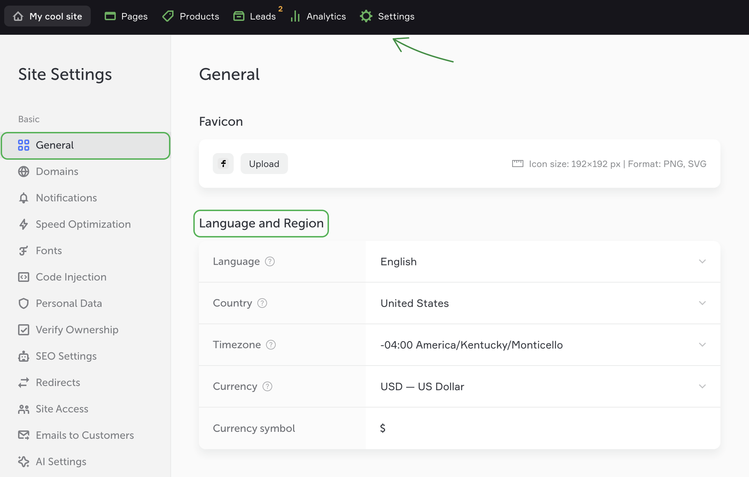749x477 pixels.
Task: Open Domains settings in sidebar
Action: coord(57,172)
